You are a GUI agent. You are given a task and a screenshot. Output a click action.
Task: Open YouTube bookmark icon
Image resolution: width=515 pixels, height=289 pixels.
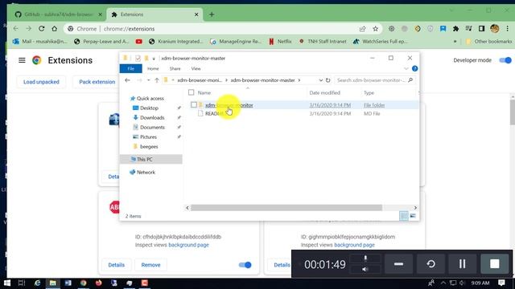(x=139, y=42)
